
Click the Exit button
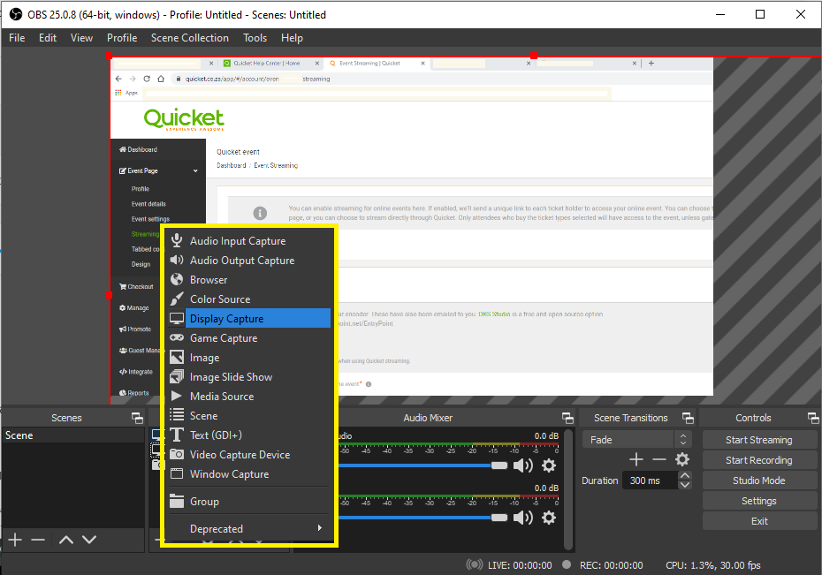click(758, 521)
